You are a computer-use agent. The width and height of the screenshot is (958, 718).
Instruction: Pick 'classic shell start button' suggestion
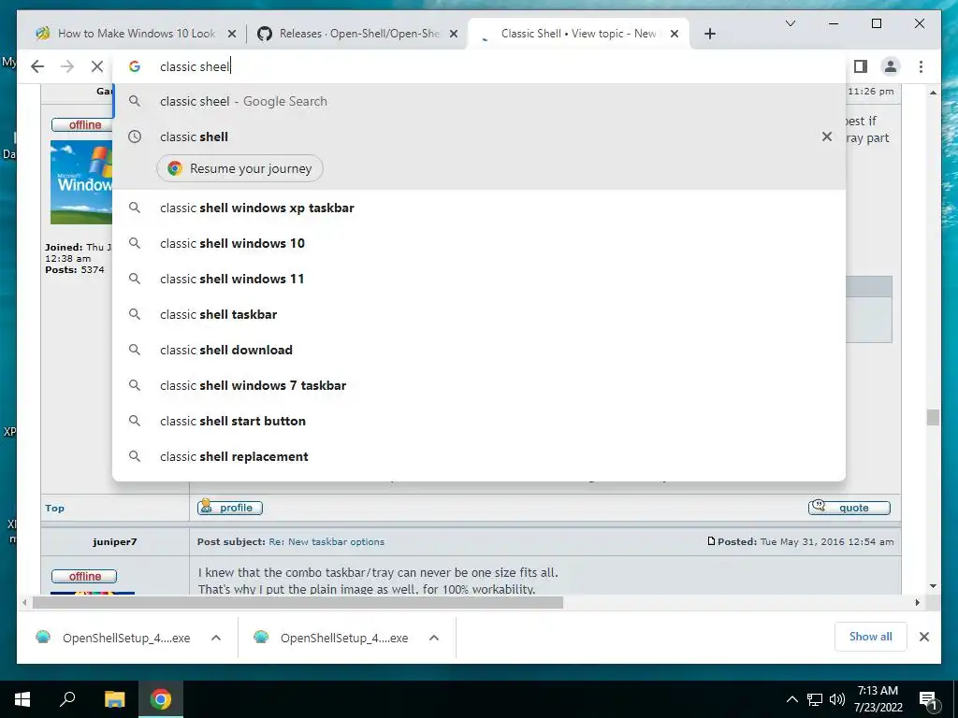[479, 421]
